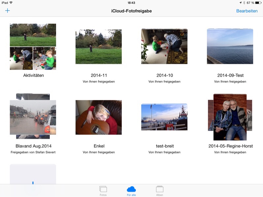Tap the Bearbeiten button
The width and height of the screenshot is (263, 197).
[x=247, y=11]
